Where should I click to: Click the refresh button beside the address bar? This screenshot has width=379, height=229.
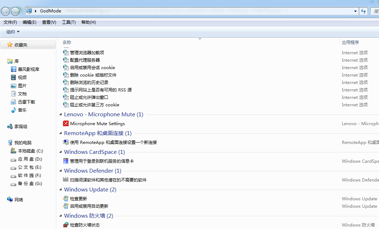point(363,11)
